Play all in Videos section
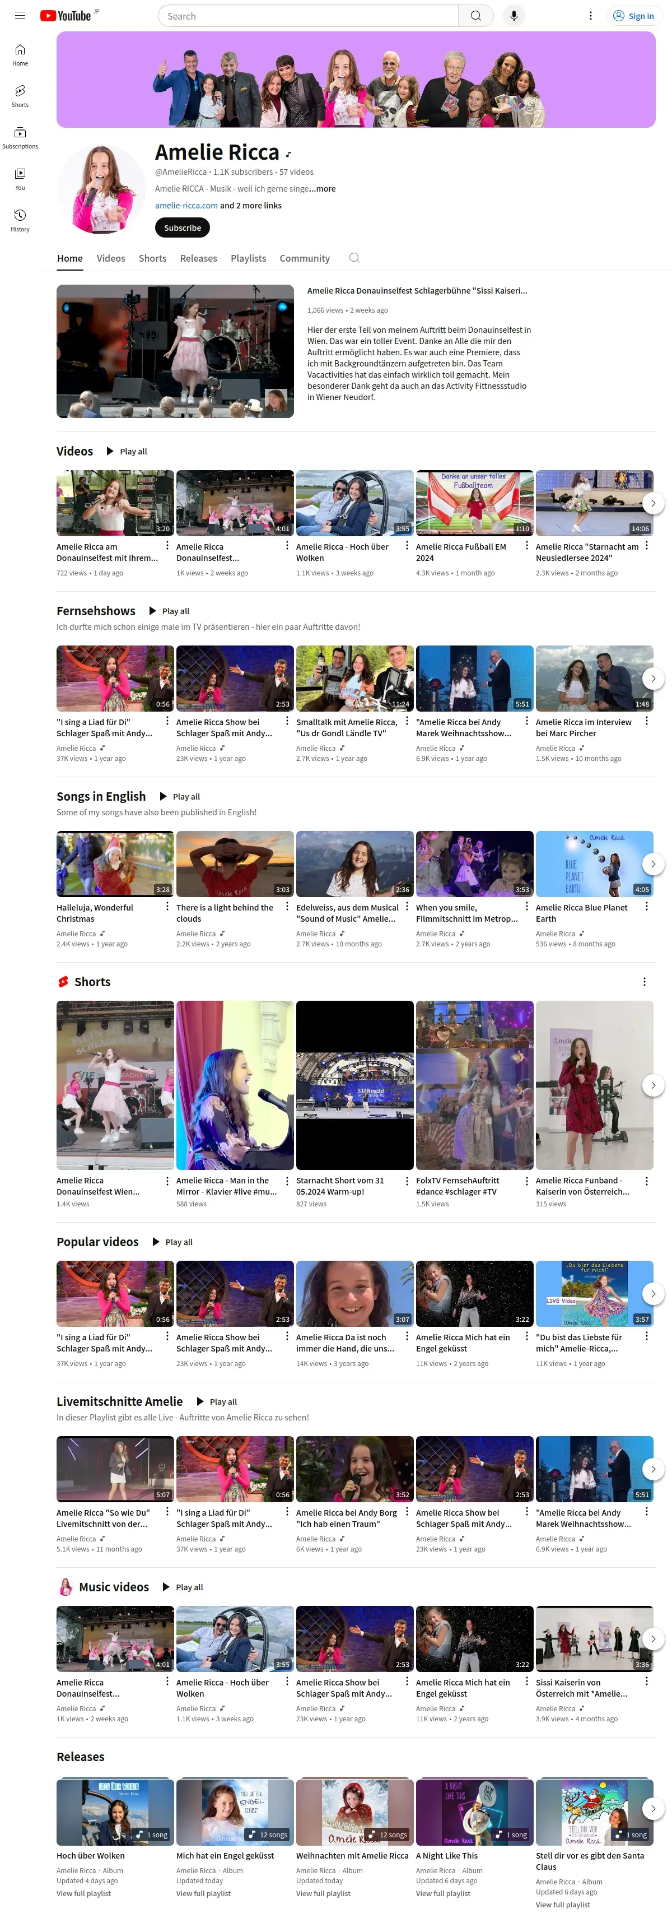The width and height of the screenshot is (672, 1932). click(x=126, y=452)
